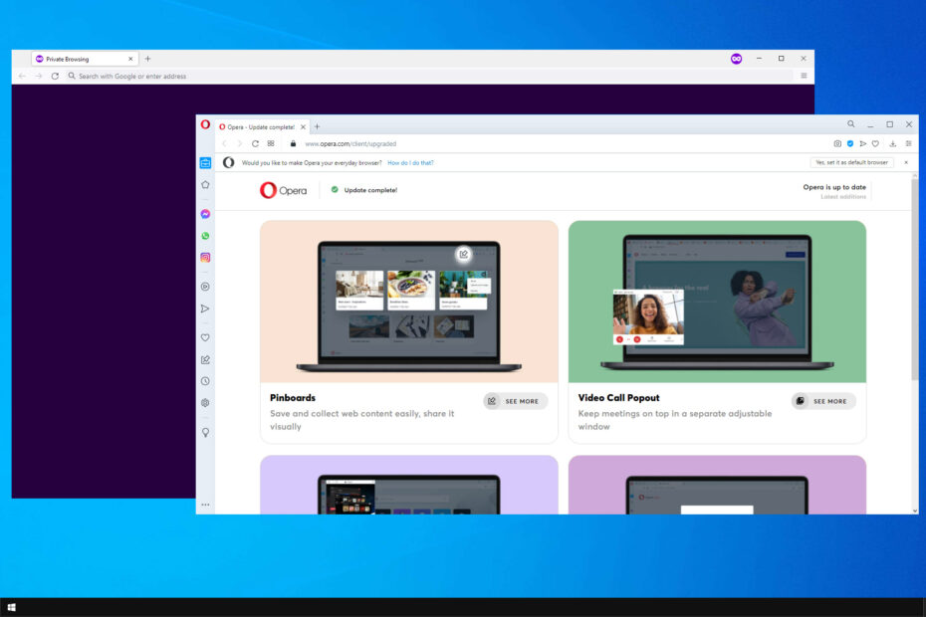Image resolution: width=926 pixels, height=617 pixels.
Task: Open Instagram in the Opera sidebar
Action: click(x=205, y=258)
